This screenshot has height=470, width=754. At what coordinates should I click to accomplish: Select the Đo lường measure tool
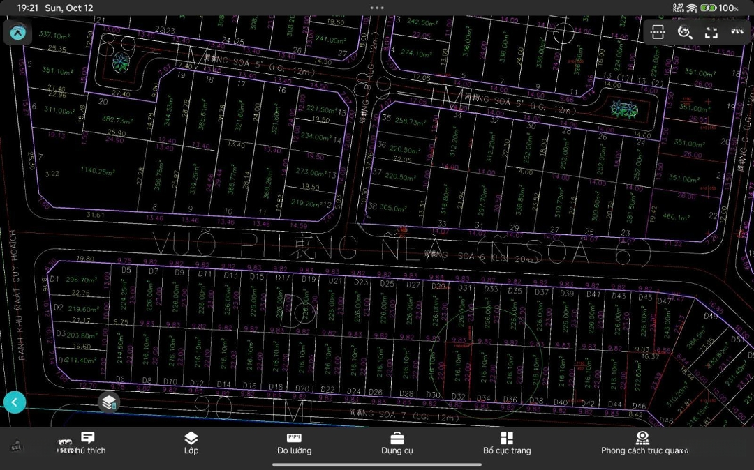click(x=294, y=443)
